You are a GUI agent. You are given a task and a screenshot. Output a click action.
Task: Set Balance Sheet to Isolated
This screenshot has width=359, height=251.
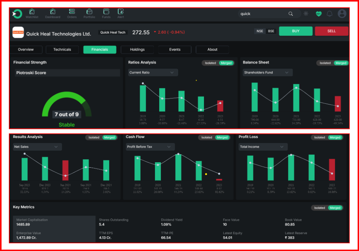(325, 63)
